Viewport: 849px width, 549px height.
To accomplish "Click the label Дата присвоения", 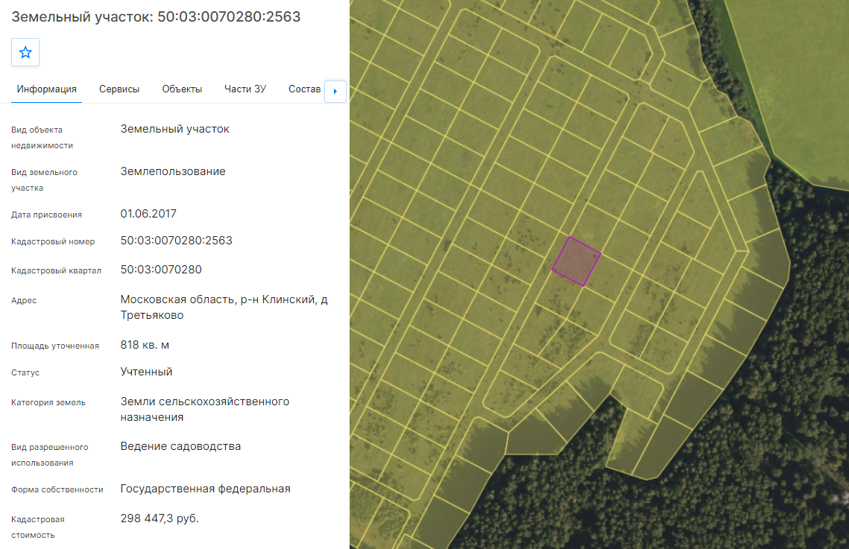I will point(46,215).
